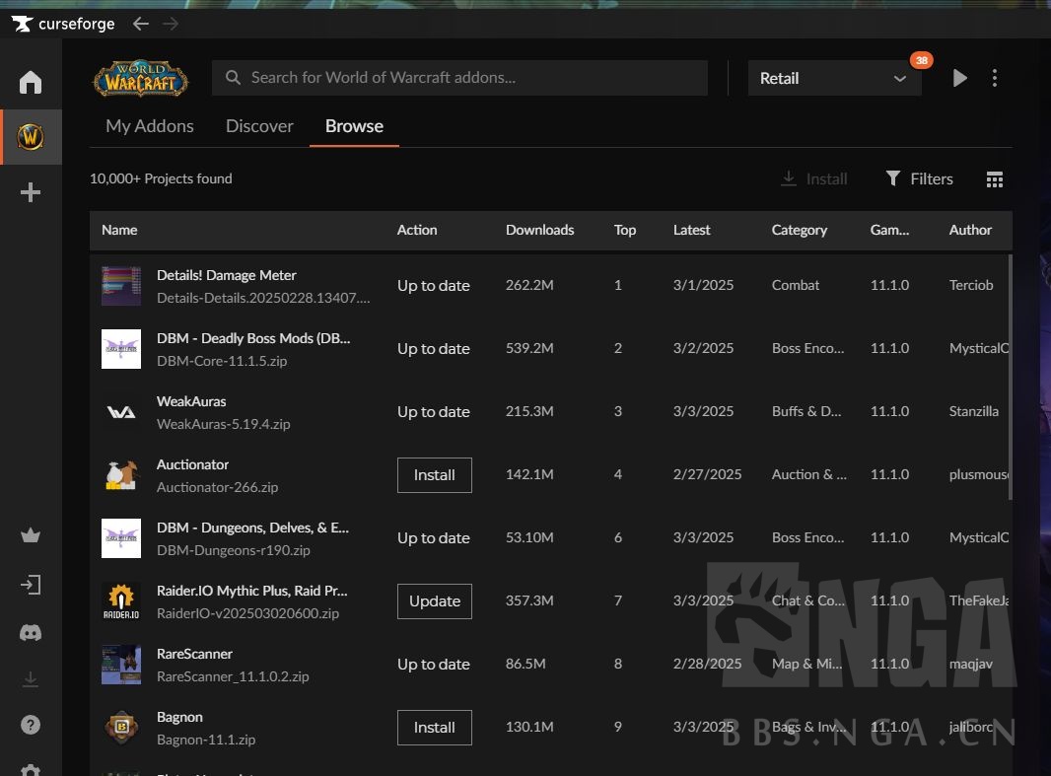Viewport: 1051px width, 776px height.
Task: Click the addon search field
Action: (459, 78)
